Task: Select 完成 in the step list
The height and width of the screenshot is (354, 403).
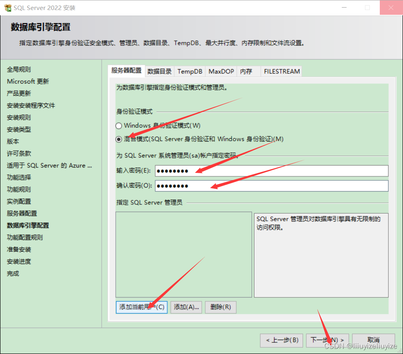Action: pyautogui.click(x=13, y=274)
